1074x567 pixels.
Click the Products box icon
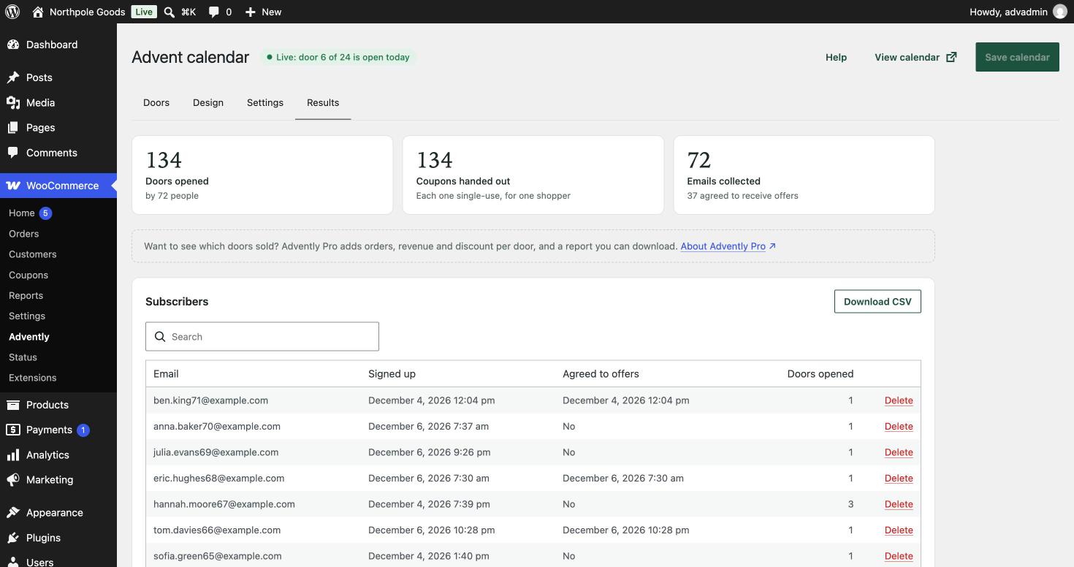[13, 405]
